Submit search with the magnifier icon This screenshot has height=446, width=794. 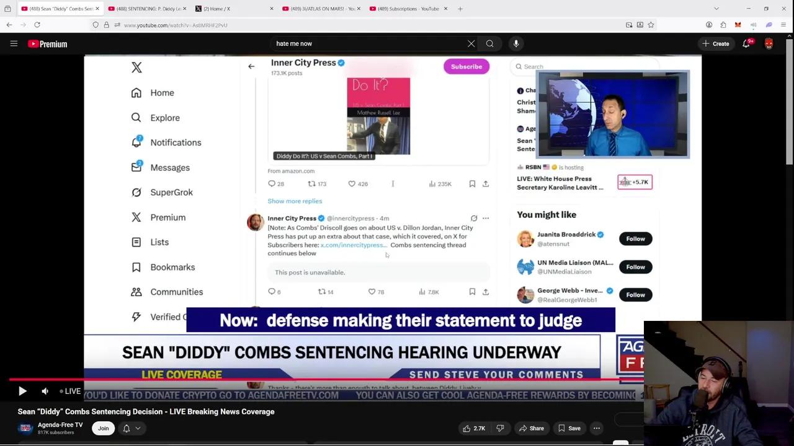coord(490,43)
